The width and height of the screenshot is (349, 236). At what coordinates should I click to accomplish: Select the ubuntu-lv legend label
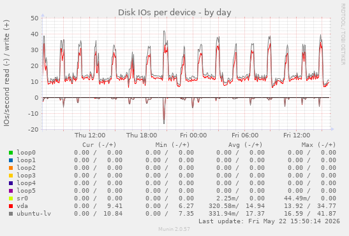coord(34,214)
